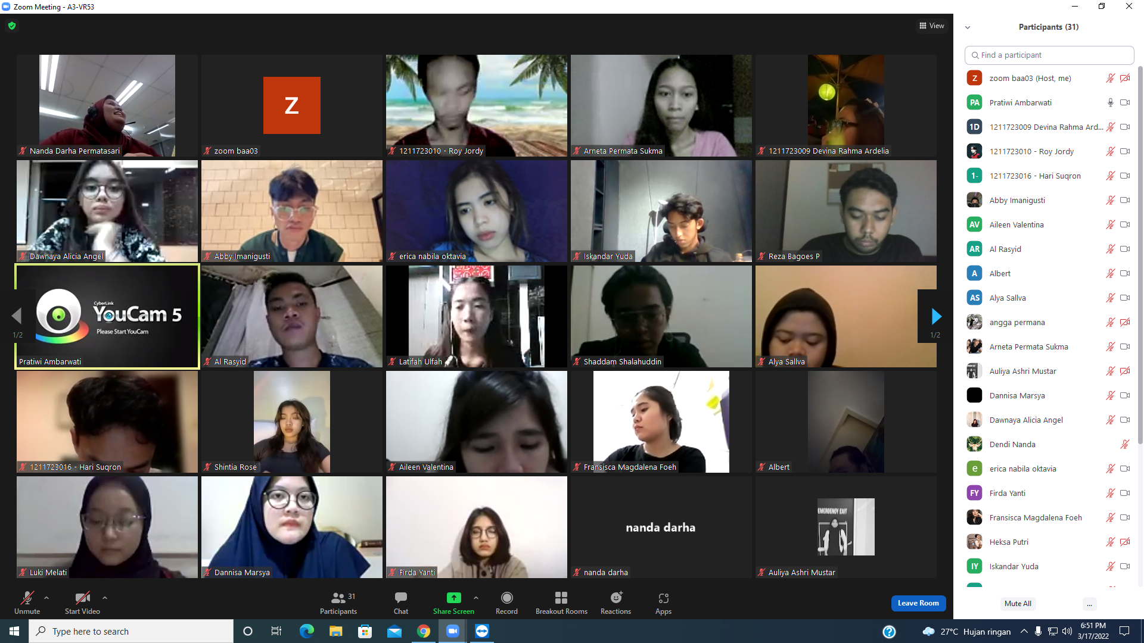Screen dimensions: 1144x643
Task: Start Share Screen
Action: [453, 603]
